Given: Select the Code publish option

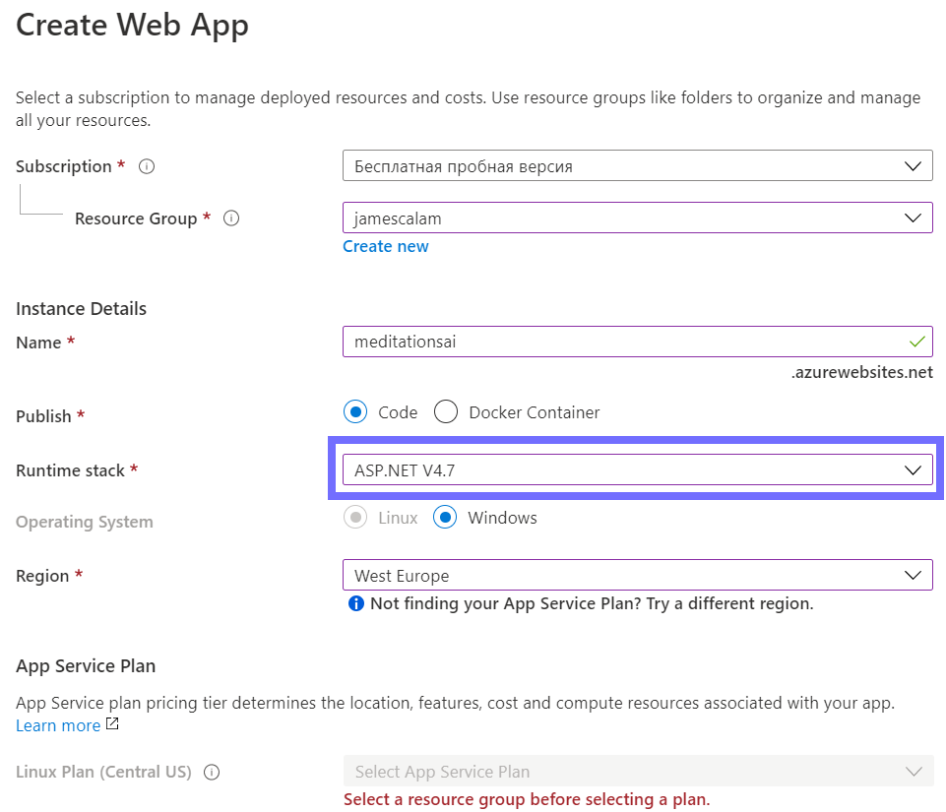Looking at the screenshot, I should [357, 412].
